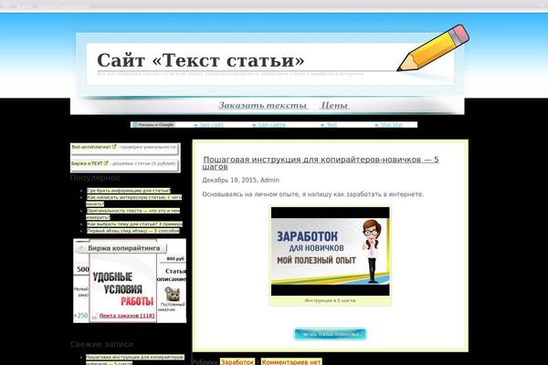The width and height of the screenshot is (548, 365).
Task: Click the «Заработок для новичков» article image
Action: tap(331, 252)
